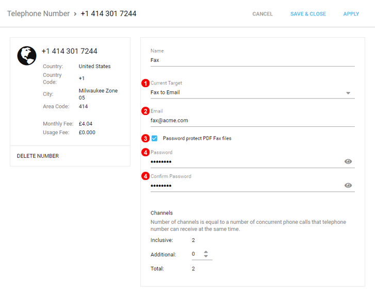Click the Email field fax@acme.com

click(x=253, y=121)
